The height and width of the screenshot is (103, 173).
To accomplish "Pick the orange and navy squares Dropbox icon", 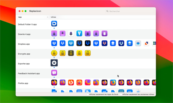I will coord(146,43).
